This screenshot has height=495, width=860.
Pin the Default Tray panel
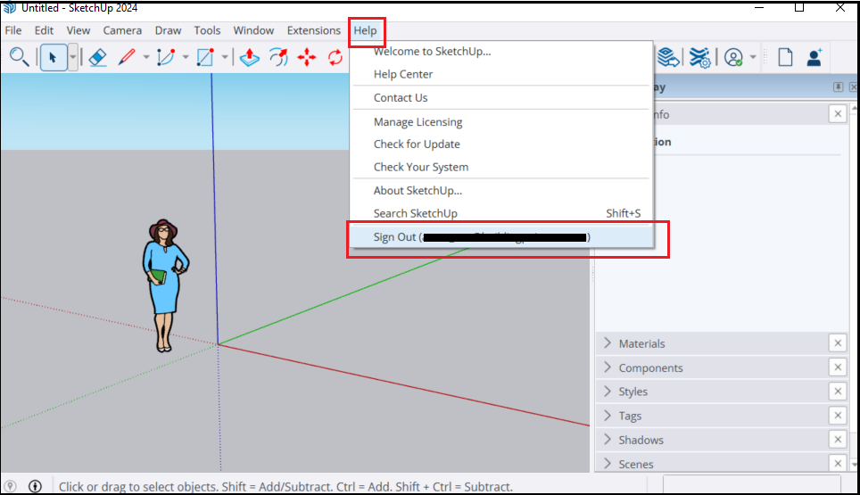coord(839,87)
